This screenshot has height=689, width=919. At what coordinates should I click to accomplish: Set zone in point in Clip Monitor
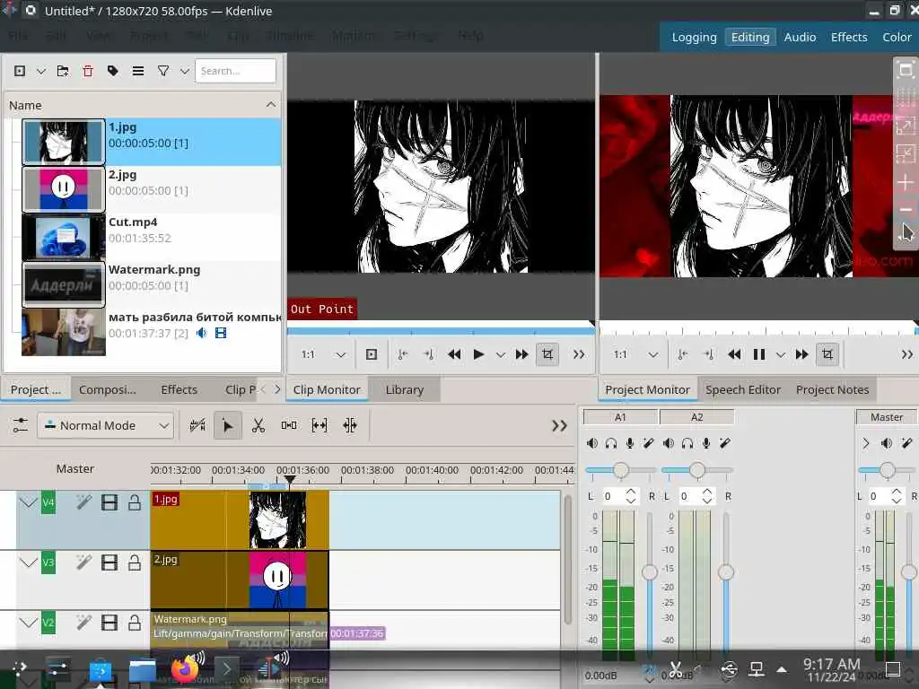coord(403,354)
